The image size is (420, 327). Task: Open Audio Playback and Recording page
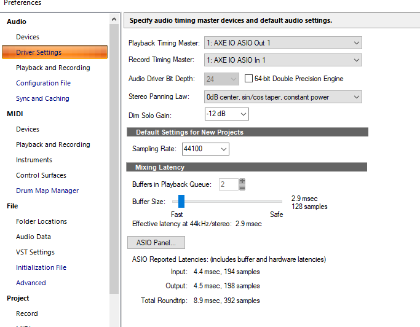[x=53, y=68]
